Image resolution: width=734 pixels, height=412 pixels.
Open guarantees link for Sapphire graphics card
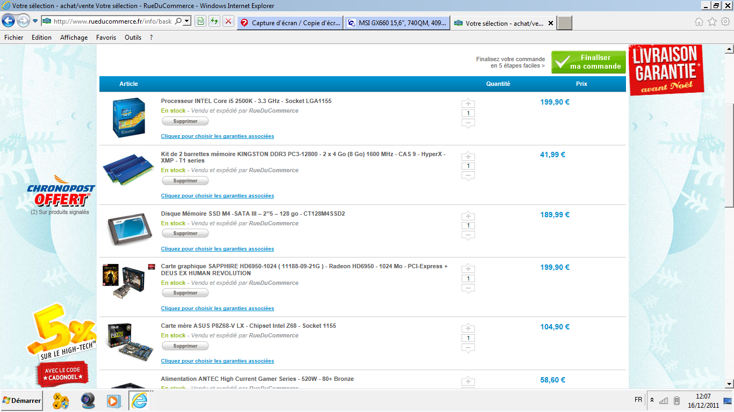(x=217, y=308)
